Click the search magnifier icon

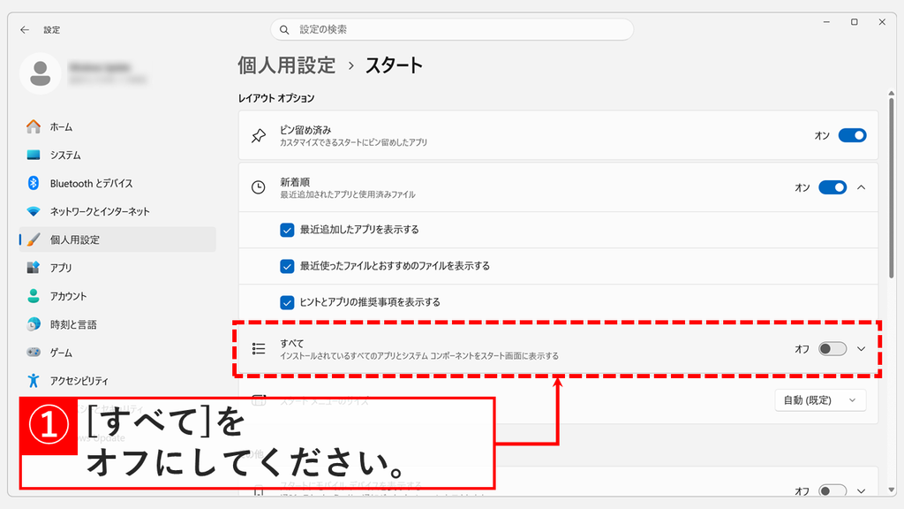pyautogui.click(x=284, y=29)
